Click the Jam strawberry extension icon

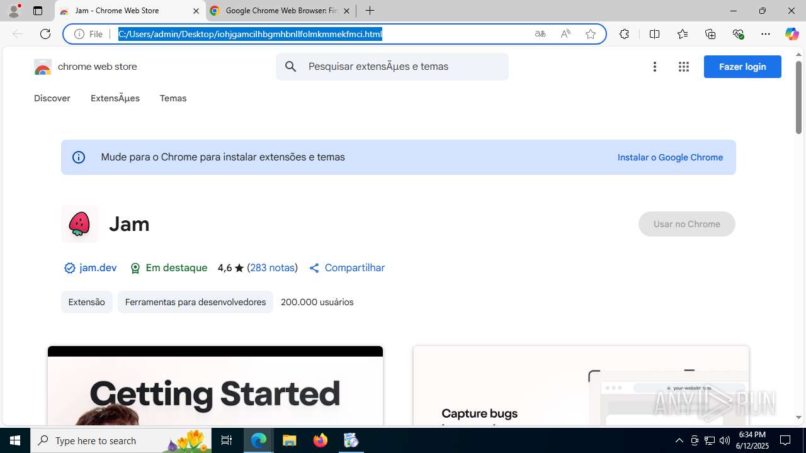(x=80, y=224)
